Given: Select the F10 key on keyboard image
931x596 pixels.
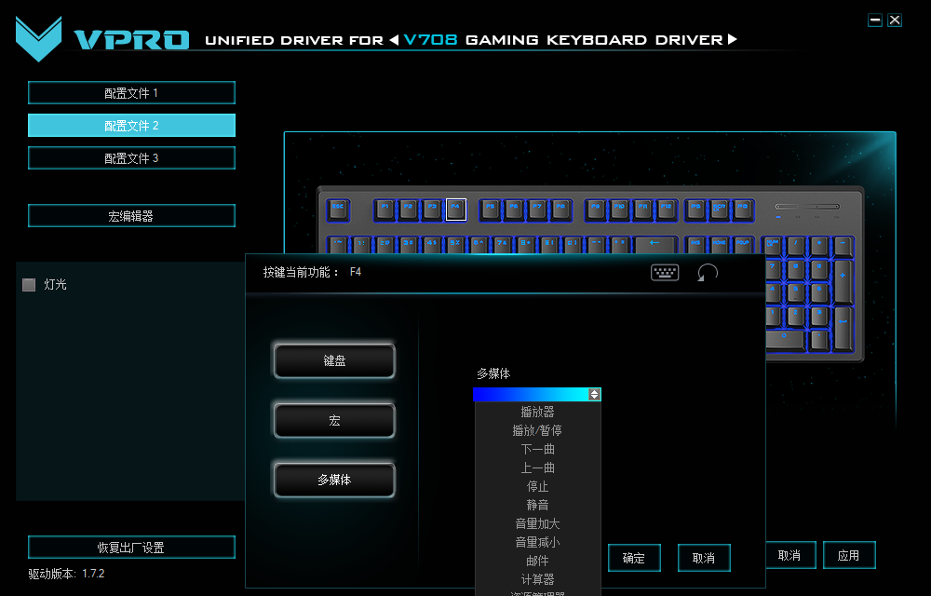Looking at the screenshot, I should pos(619,210).
